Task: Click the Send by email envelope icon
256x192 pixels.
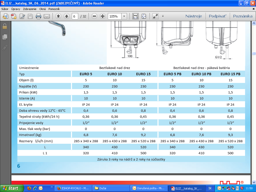Action: 47,16
